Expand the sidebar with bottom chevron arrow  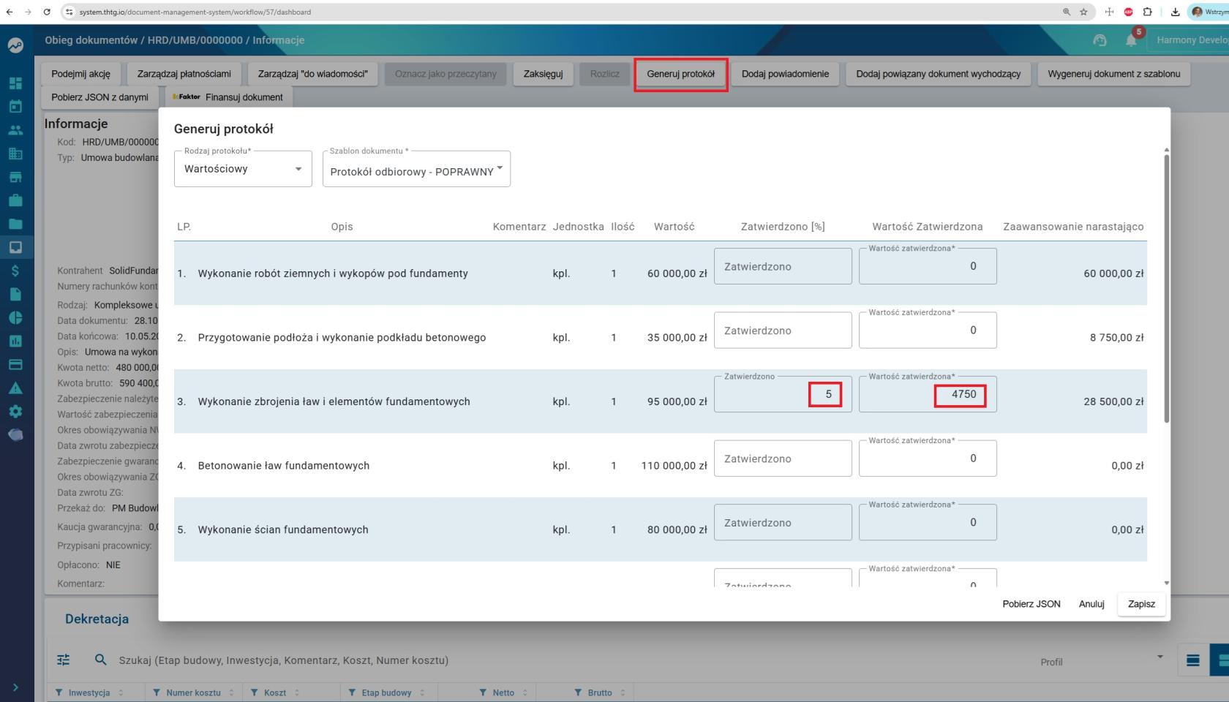pyautogui.click(x=15, y=687)
